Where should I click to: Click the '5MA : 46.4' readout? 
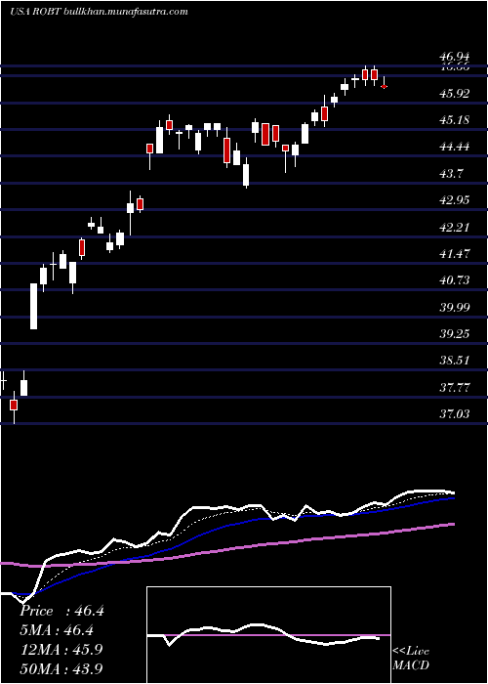coord(57,630)
